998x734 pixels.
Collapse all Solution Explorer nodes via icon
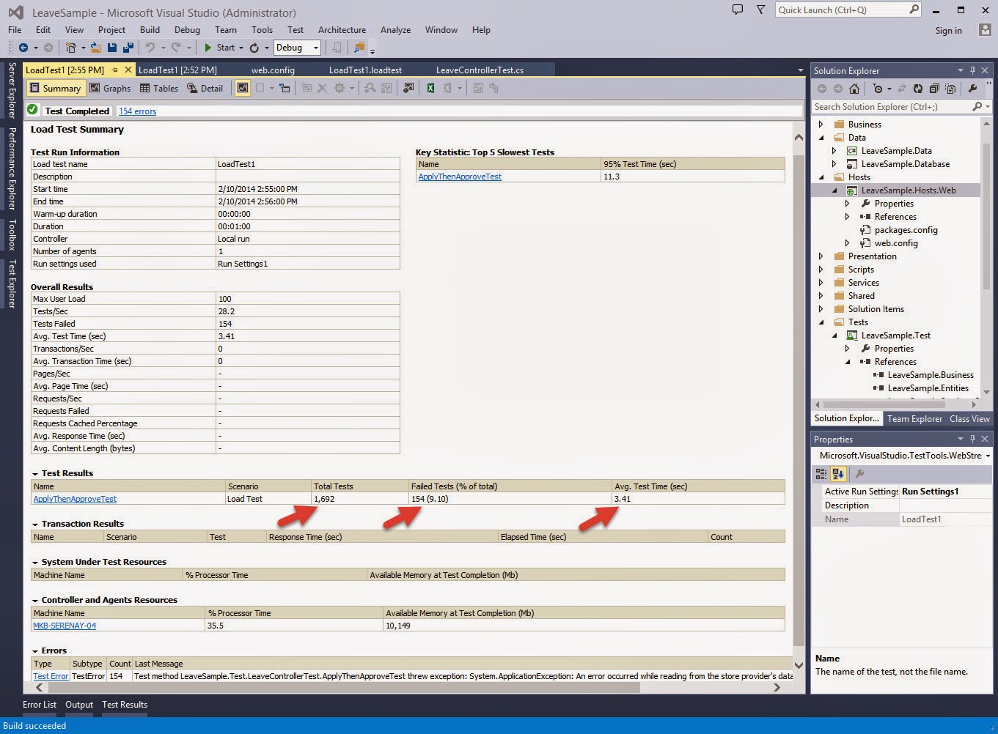(934, 89)
